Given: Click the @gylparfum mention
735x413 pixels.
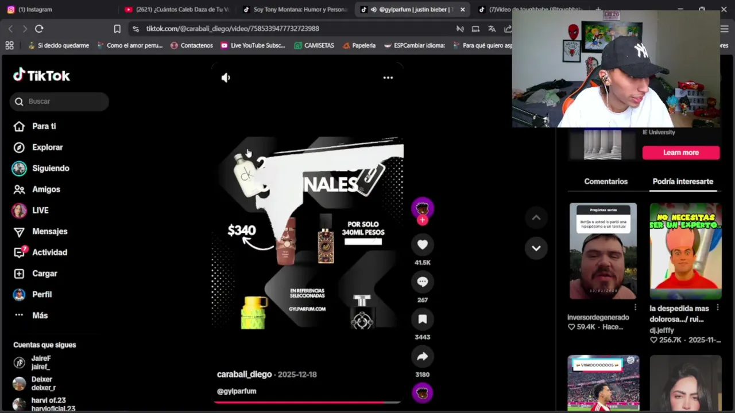Looking at the screenshot, I should (x=237, y=391).
